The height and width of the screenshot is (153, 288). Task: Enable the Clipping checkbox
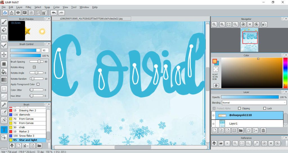[x=239, y=108]
